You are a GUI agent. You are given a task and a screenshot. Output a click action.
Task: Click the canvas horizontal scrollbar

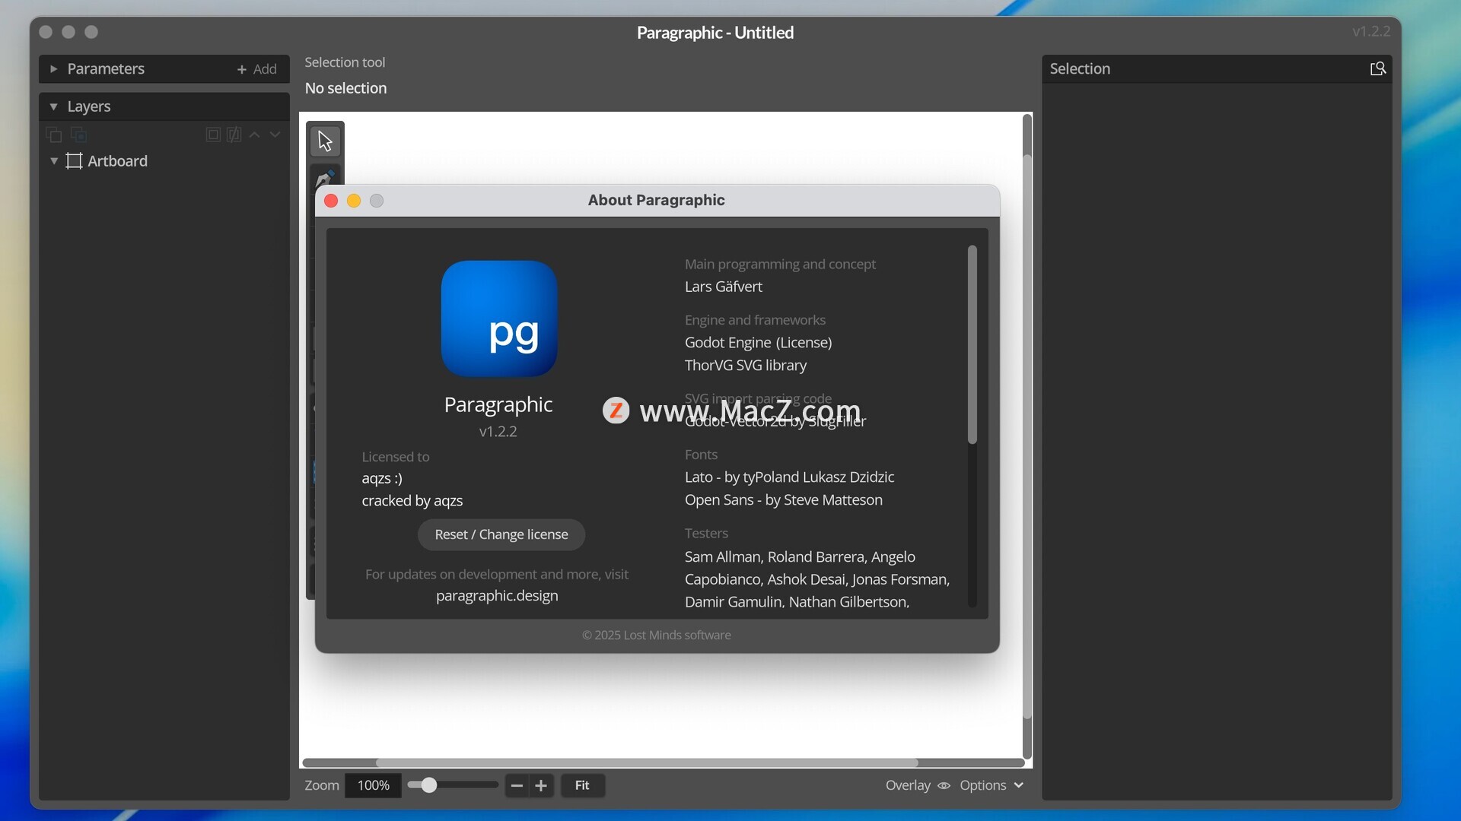tap(647, 762)
